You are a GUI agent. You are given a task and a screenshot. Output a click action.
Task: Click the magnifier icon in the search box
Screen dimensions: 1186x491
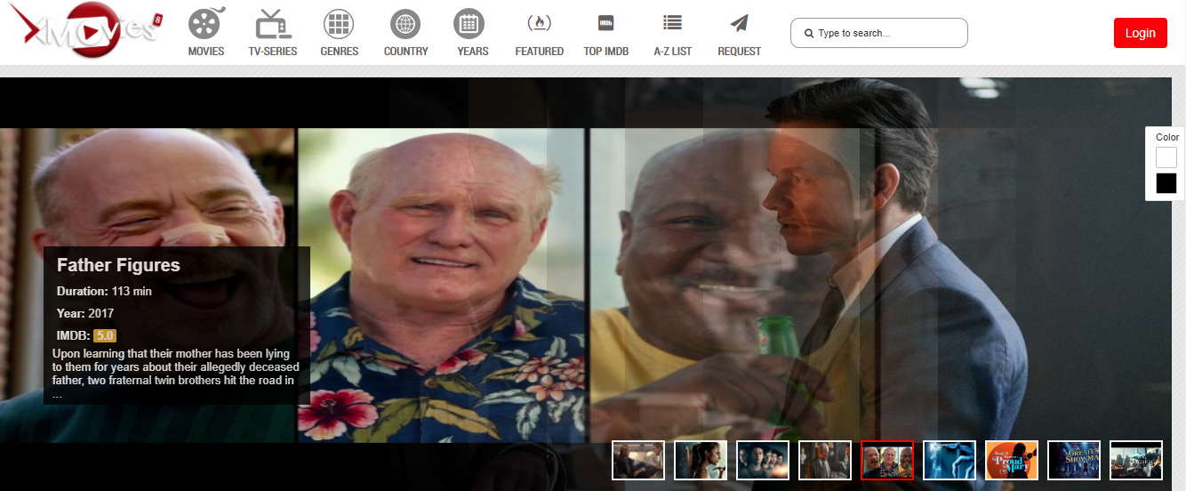809,33
